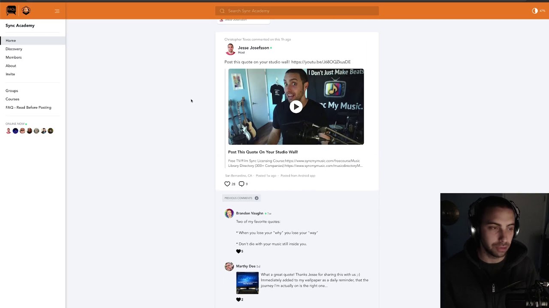This screenshot has height=308, width=549.
Task: Open Brandon Vaughn's avatar
Action: (229, 213)
